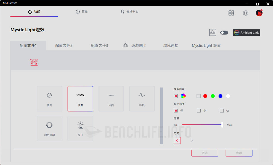Maximize the MSI Center window

257,4
